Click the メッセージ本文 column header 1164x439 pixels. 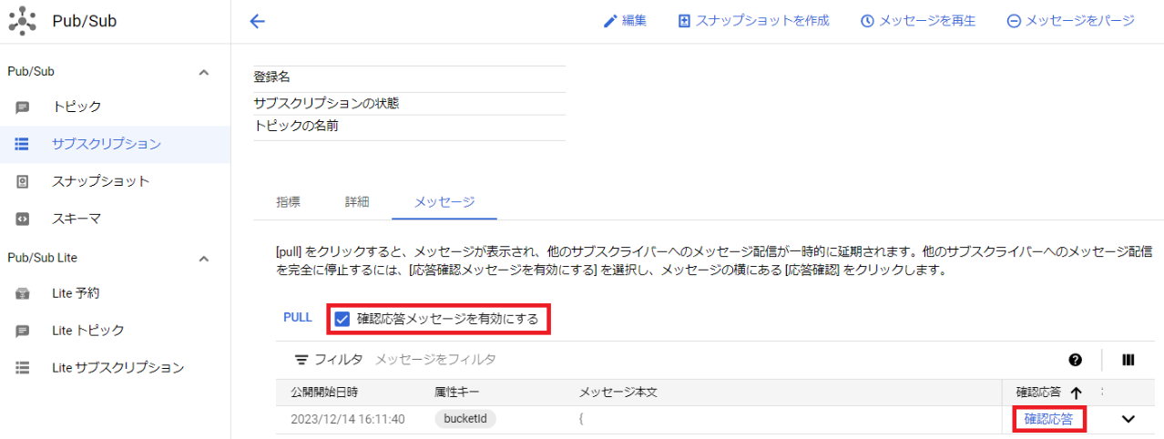pyautogui.click(x=618, y=393)
